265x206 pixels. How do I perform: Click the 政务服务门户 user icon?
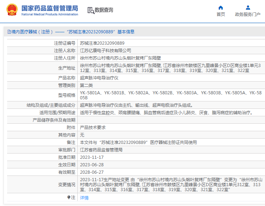(x=248, y=7)
